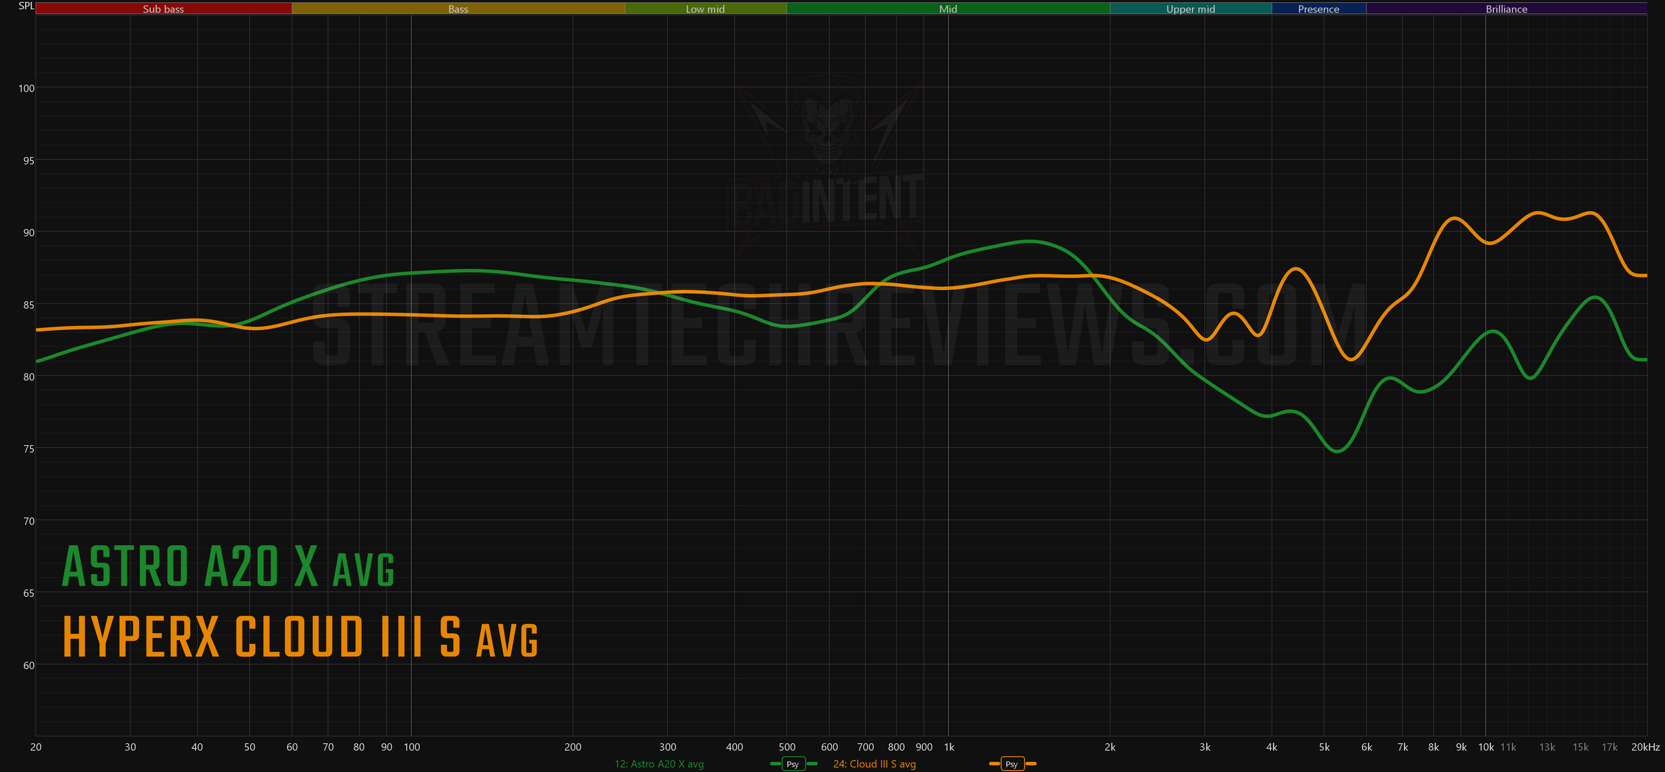Viewport: 1665px width, 772px height.
Task: Click the 1k frequency axis tick label
Action: click(949, 747)
